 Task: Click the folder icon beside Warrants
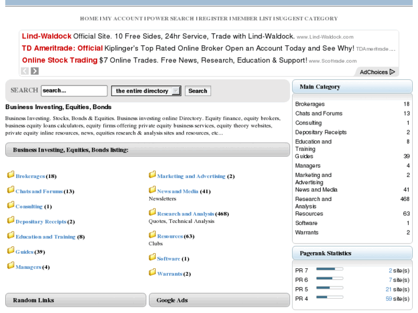(152, 272)
